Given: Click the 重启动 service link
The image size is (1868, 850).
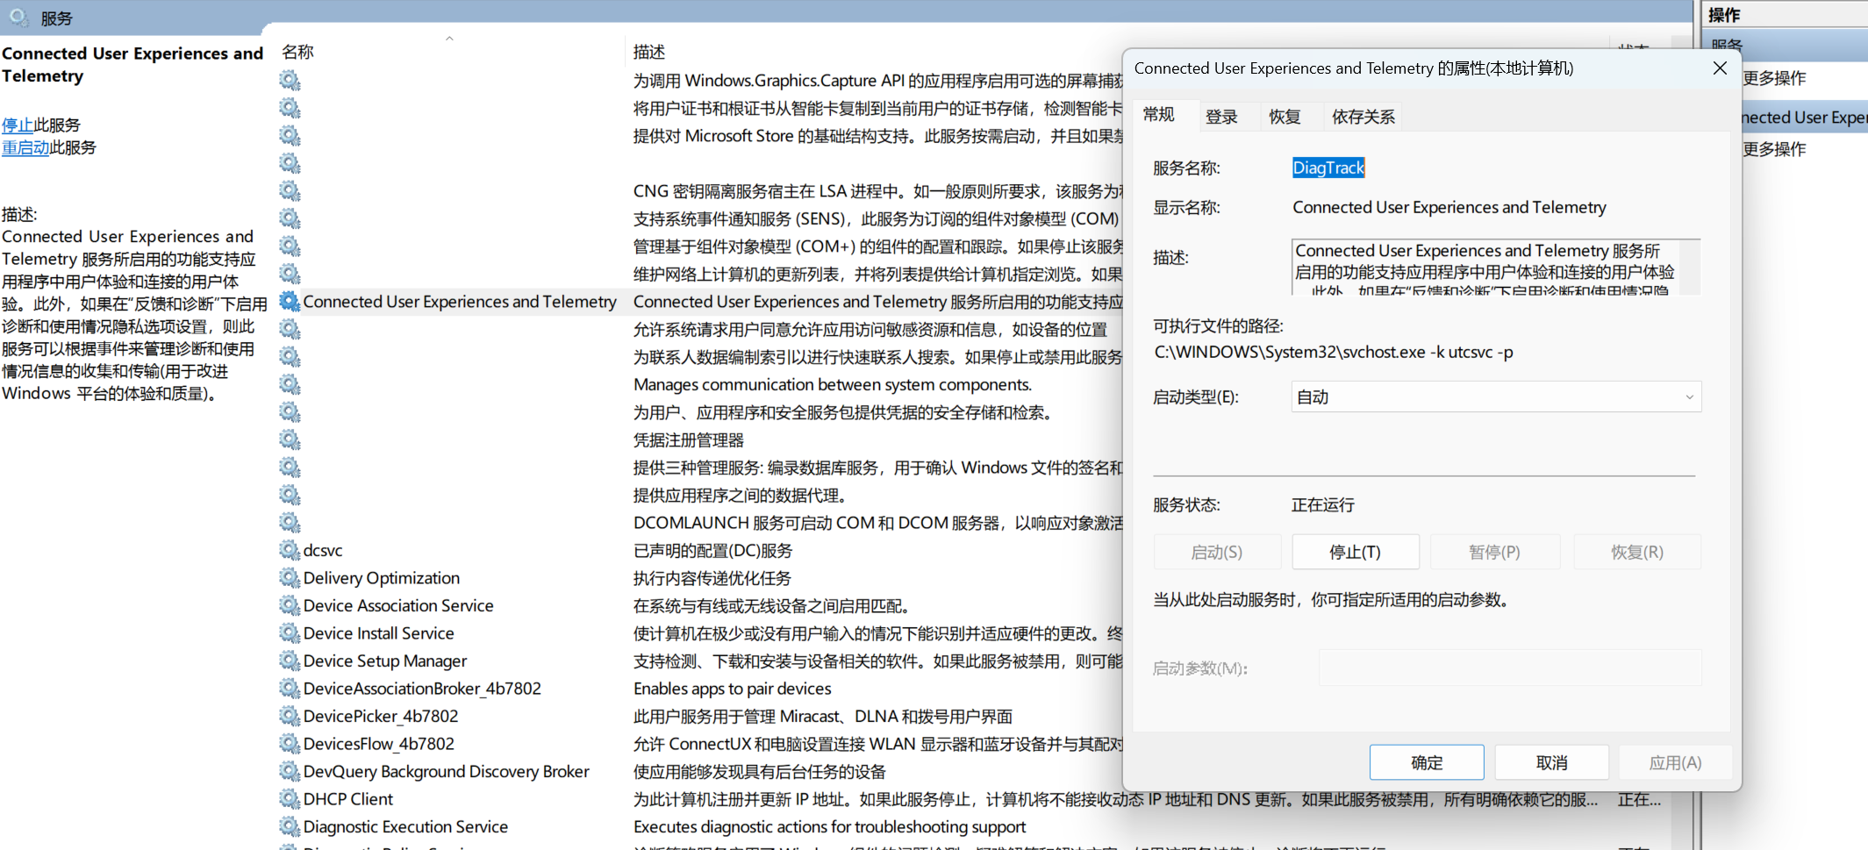Looking at the screenshot, I should tap(25, 147).
